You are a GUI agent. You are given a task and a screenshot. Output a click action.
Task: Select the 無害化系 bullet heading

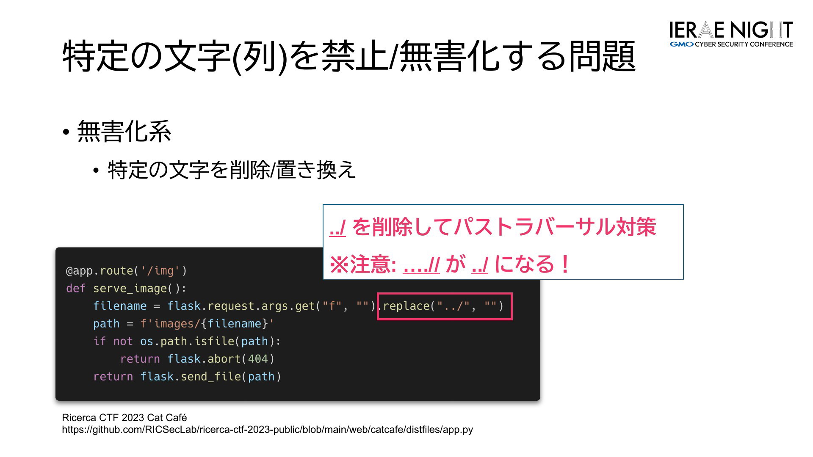[124, 131]
